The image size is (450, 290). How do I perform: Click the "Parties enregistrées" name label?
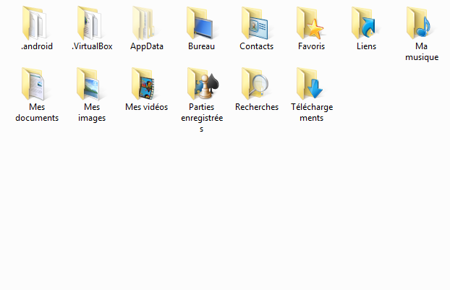[x=202, y=118]
